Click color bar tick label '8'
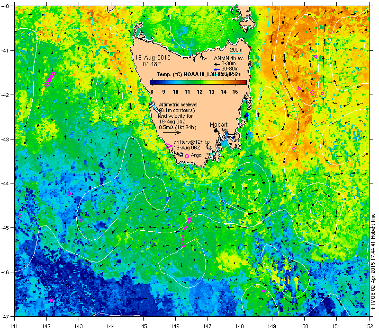Image resolution: width=379 pixels, height=331 pixels. point(152,92)
